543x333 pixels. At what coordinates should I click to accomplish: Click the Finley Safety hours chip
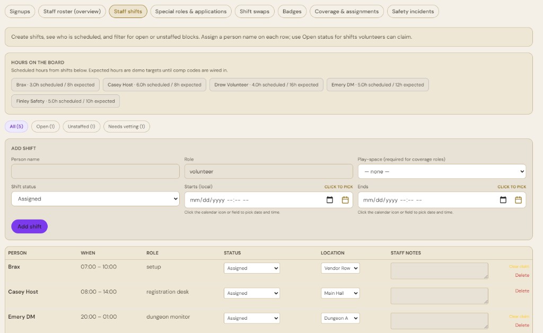[65, 101]
